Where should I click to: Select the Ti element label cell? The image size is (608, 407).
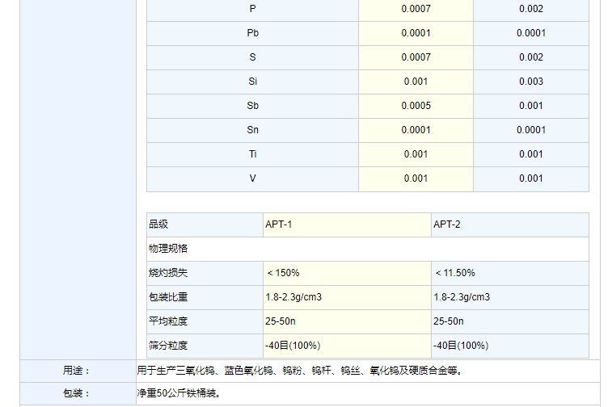[x=253, y=154]
